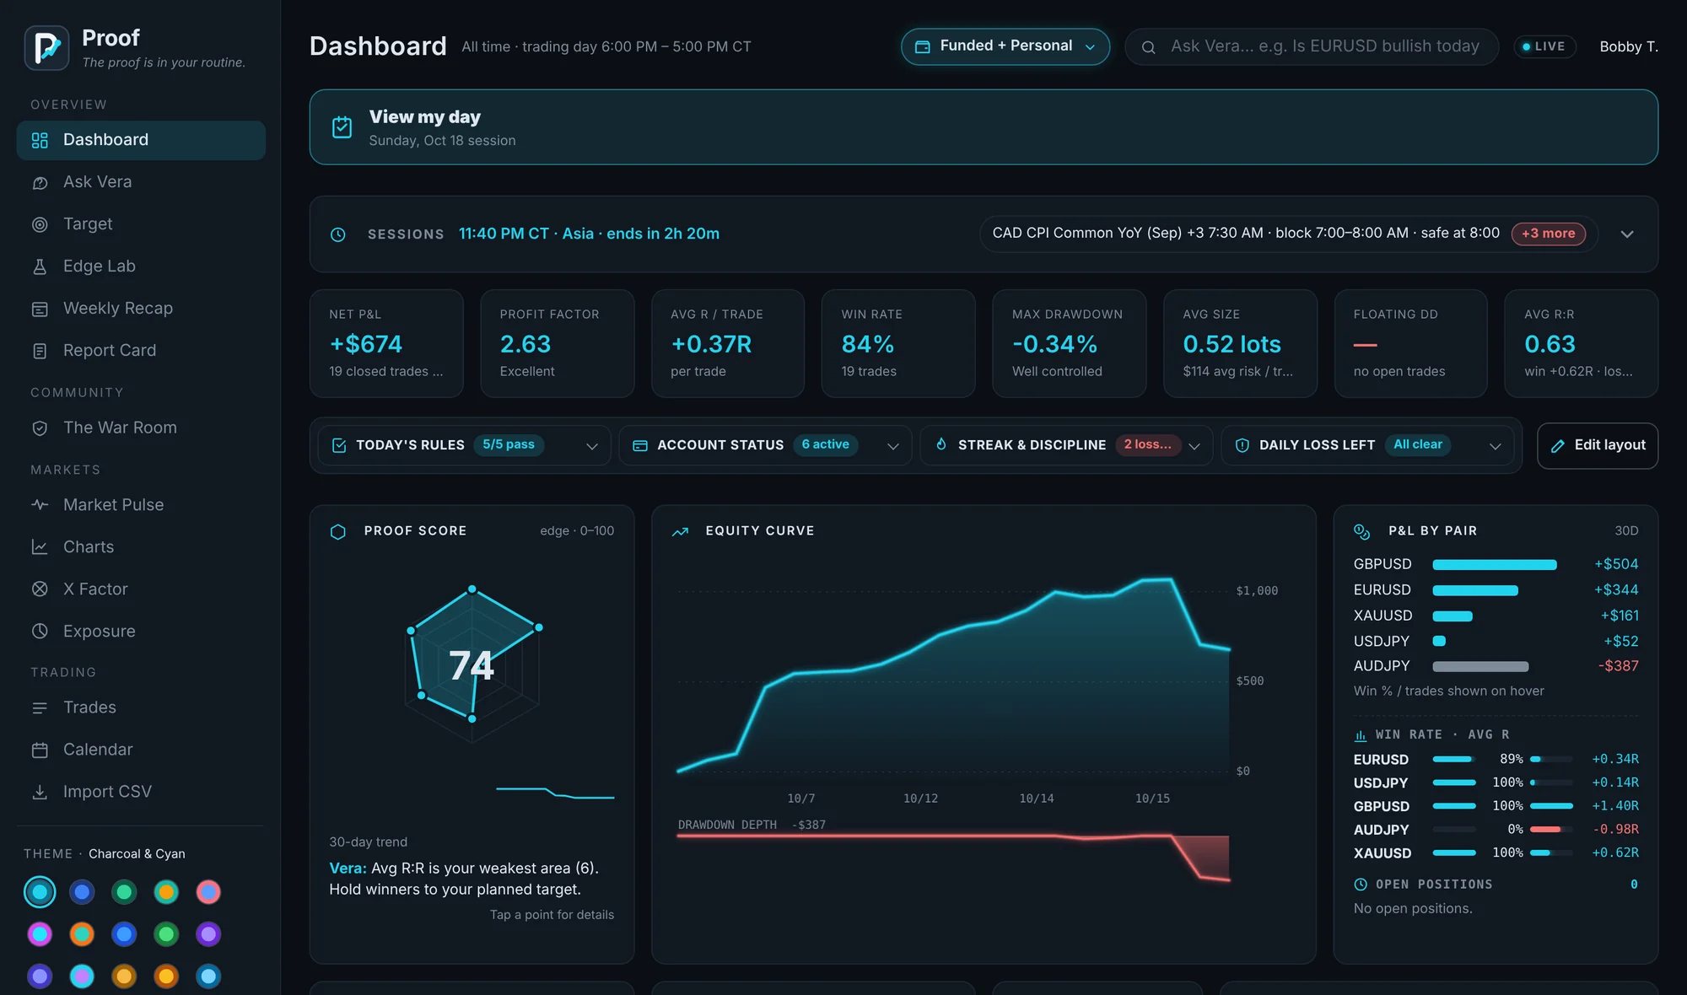Click the Weekly Recap icon

40,309
